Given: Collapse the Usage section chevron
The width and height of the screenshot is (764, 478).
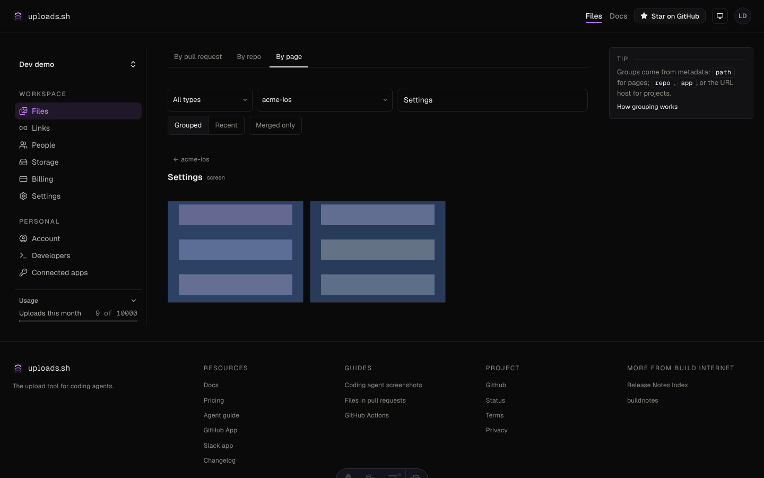Looking at the screenshot, I should coord(134,301).
